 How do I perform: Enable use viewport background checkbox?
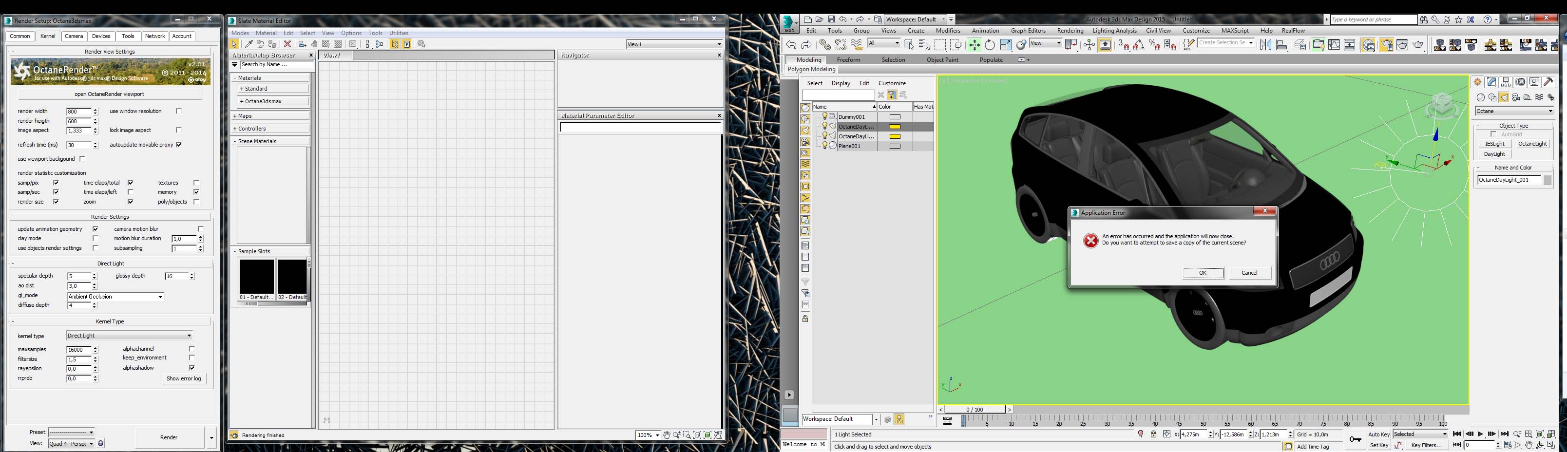82,159
